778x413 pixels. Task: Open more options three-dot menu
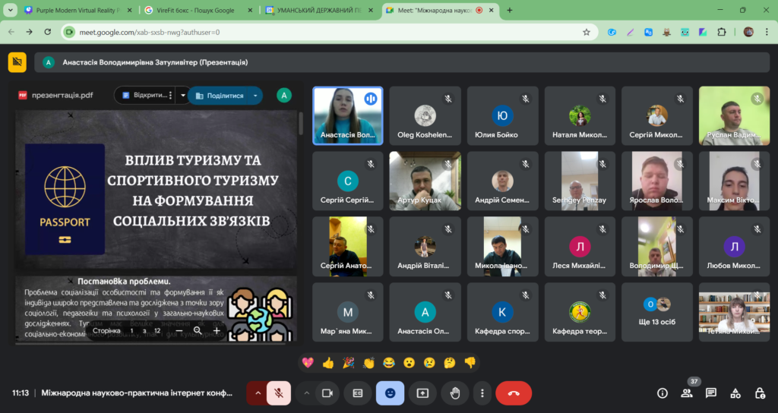pos(482,393)
